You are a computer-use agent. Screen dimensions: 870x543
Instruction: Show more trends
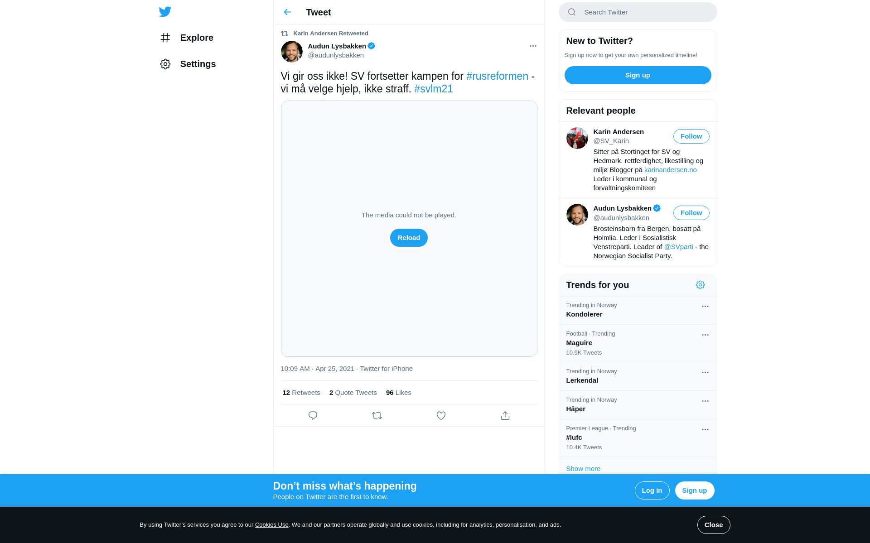[583, 469]
